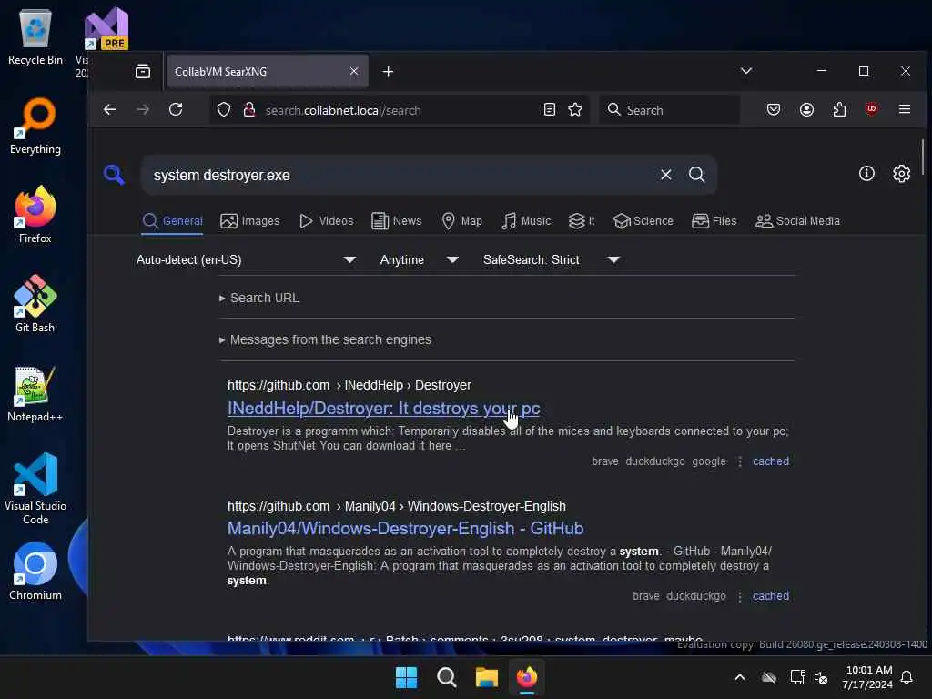Click the forward navigation arrow
Viewport: 932px width, 699px height.
pos(143,109)
